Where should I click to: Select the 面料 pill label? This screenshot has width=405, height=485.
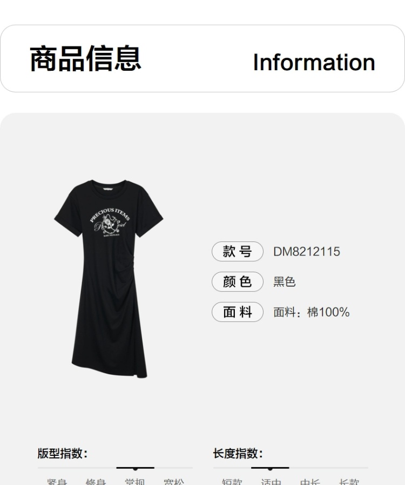pyautogui.click(x=238, y=312)
